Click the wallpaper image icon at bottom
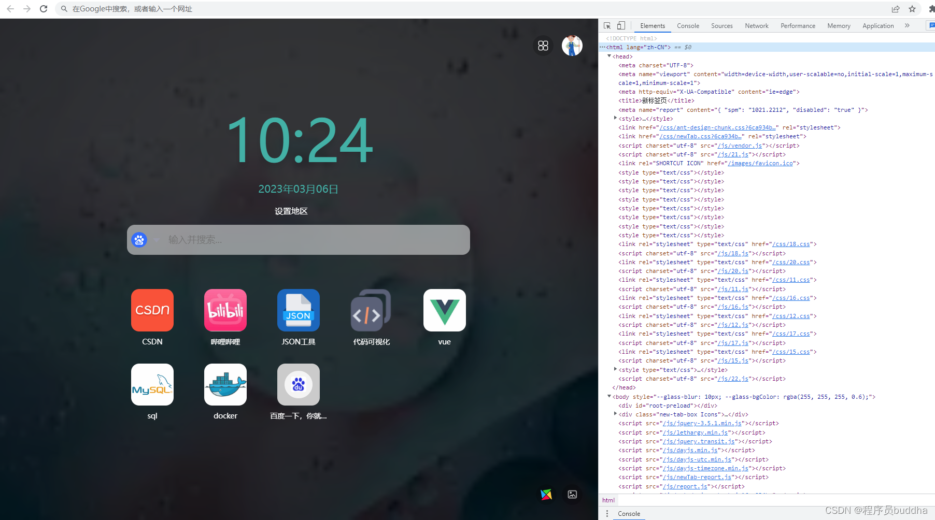The width and height of the screenshot is (935, 520). [572, 495]
